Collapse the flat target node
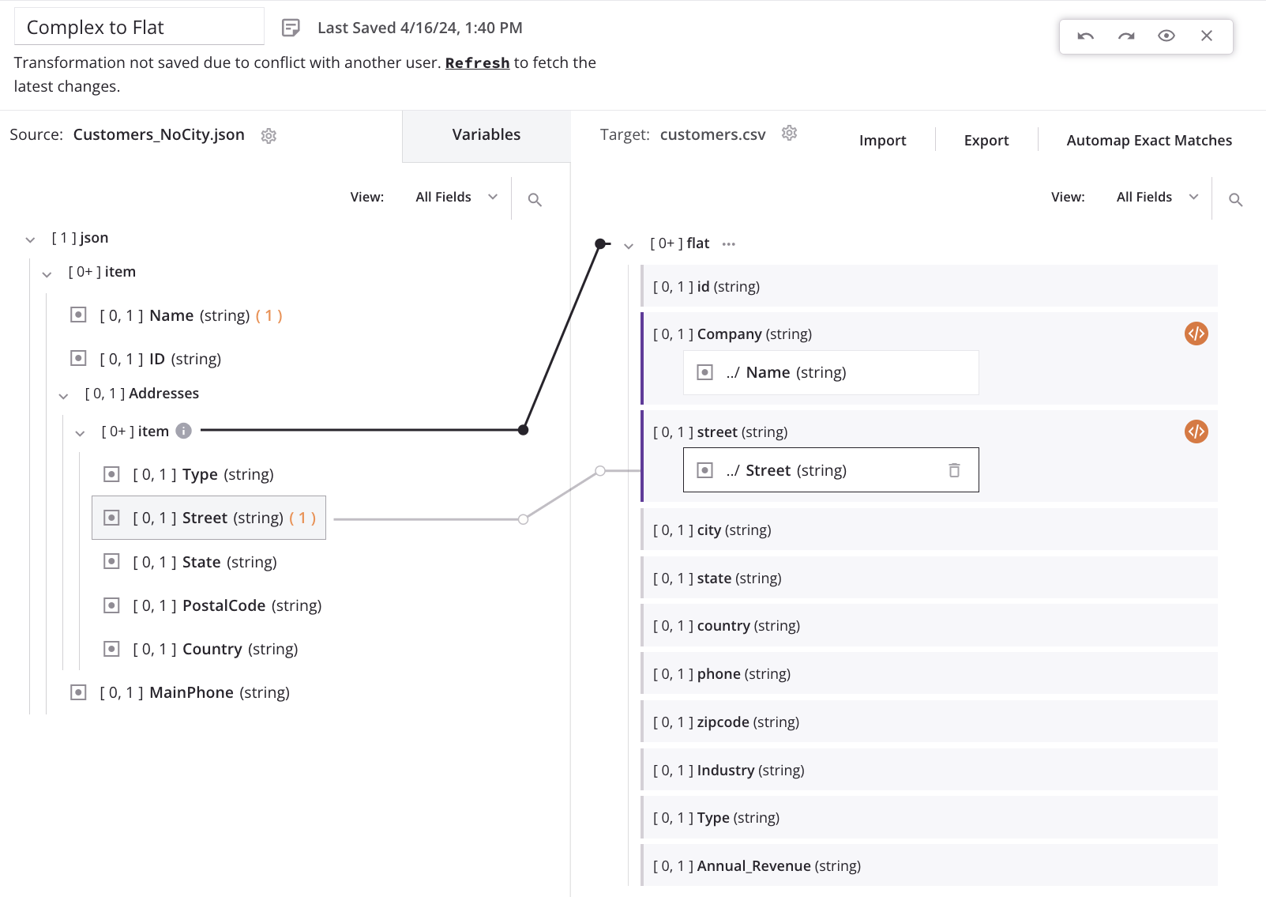Viewport: 1266px width, 897px height. pyautogui.click(x=629, y=246)
